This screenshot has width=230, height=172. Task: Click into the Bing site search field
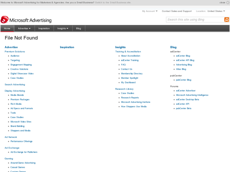[195, 20]
